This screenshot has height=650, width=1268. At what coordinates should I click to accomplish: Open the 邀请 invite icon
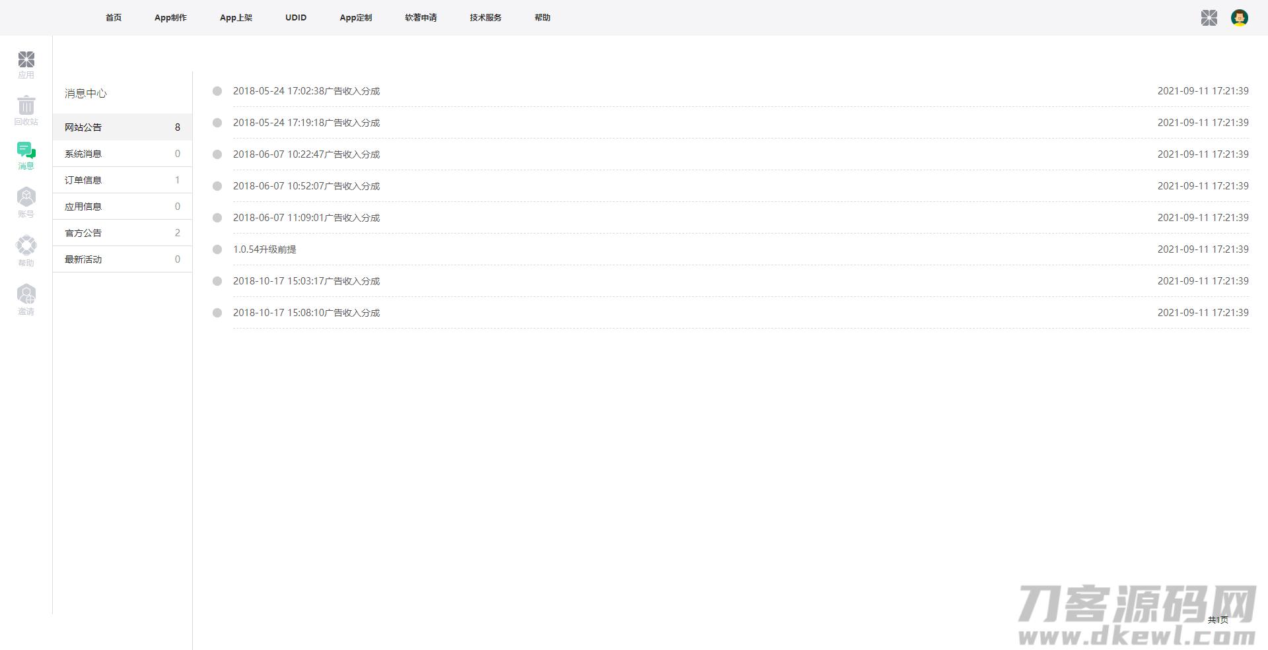(x=26, y=299)
